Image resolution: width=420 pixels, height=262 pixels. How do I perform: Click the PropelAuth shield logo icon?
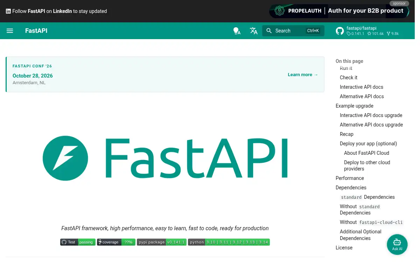click(x=279, y=11)
